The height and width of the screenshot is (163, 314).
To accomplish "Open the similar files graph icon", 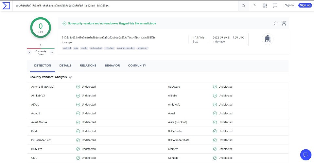I will pyautogui.click(x=284, y=23).
